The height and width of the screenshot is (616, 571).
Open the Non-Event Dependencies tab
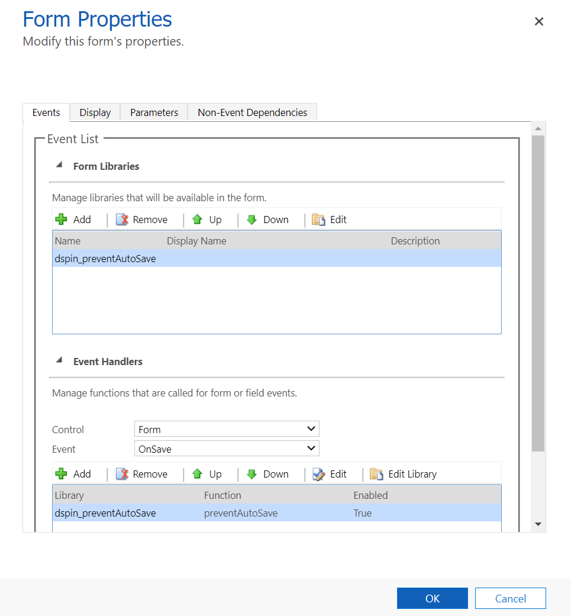252,112
